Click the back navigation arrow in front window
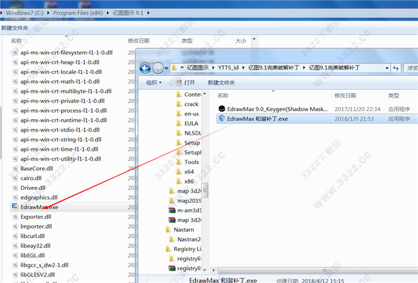Screen dimensions: 418x283 [145, 68]
